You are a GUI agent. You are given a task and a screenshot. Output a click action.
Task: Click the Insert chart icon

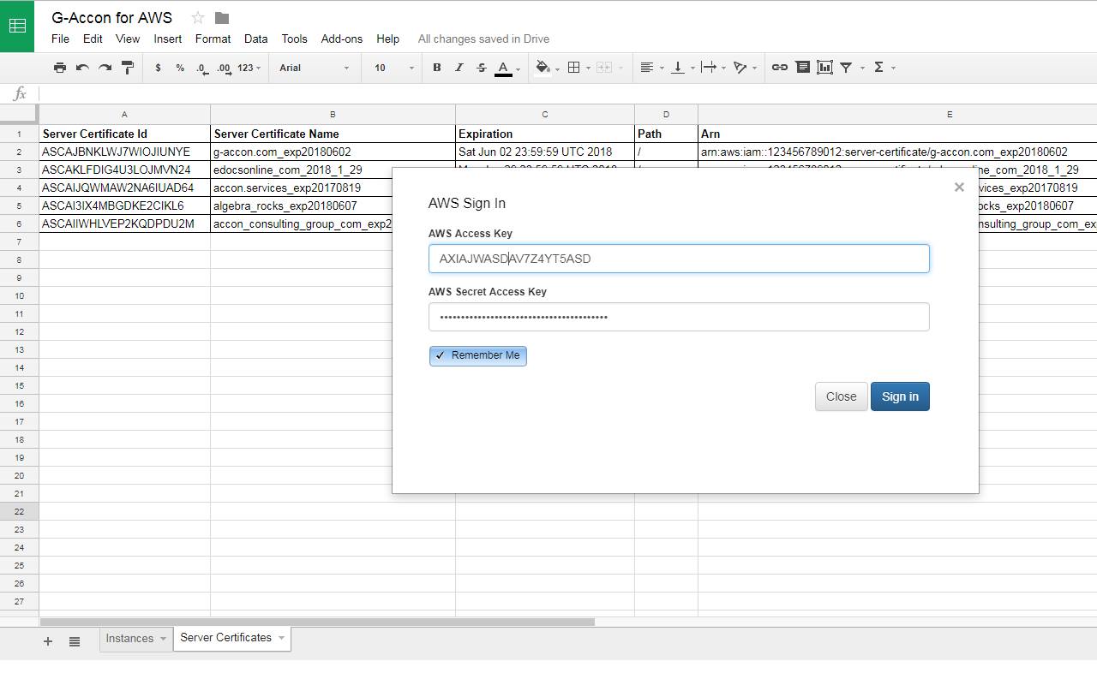pos(824,68)
